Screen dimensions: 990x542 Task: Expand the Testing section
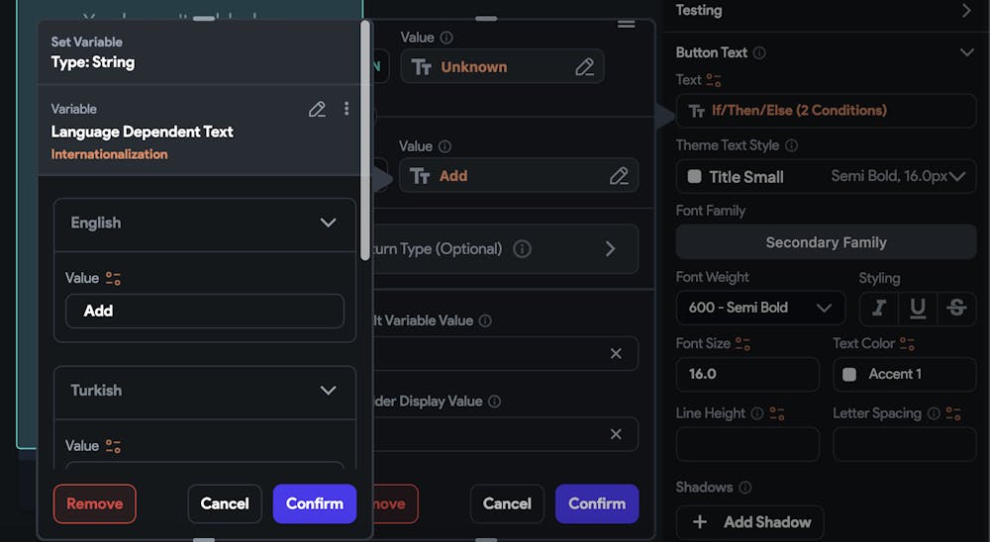pyautogui.click(x=966, y=11)
